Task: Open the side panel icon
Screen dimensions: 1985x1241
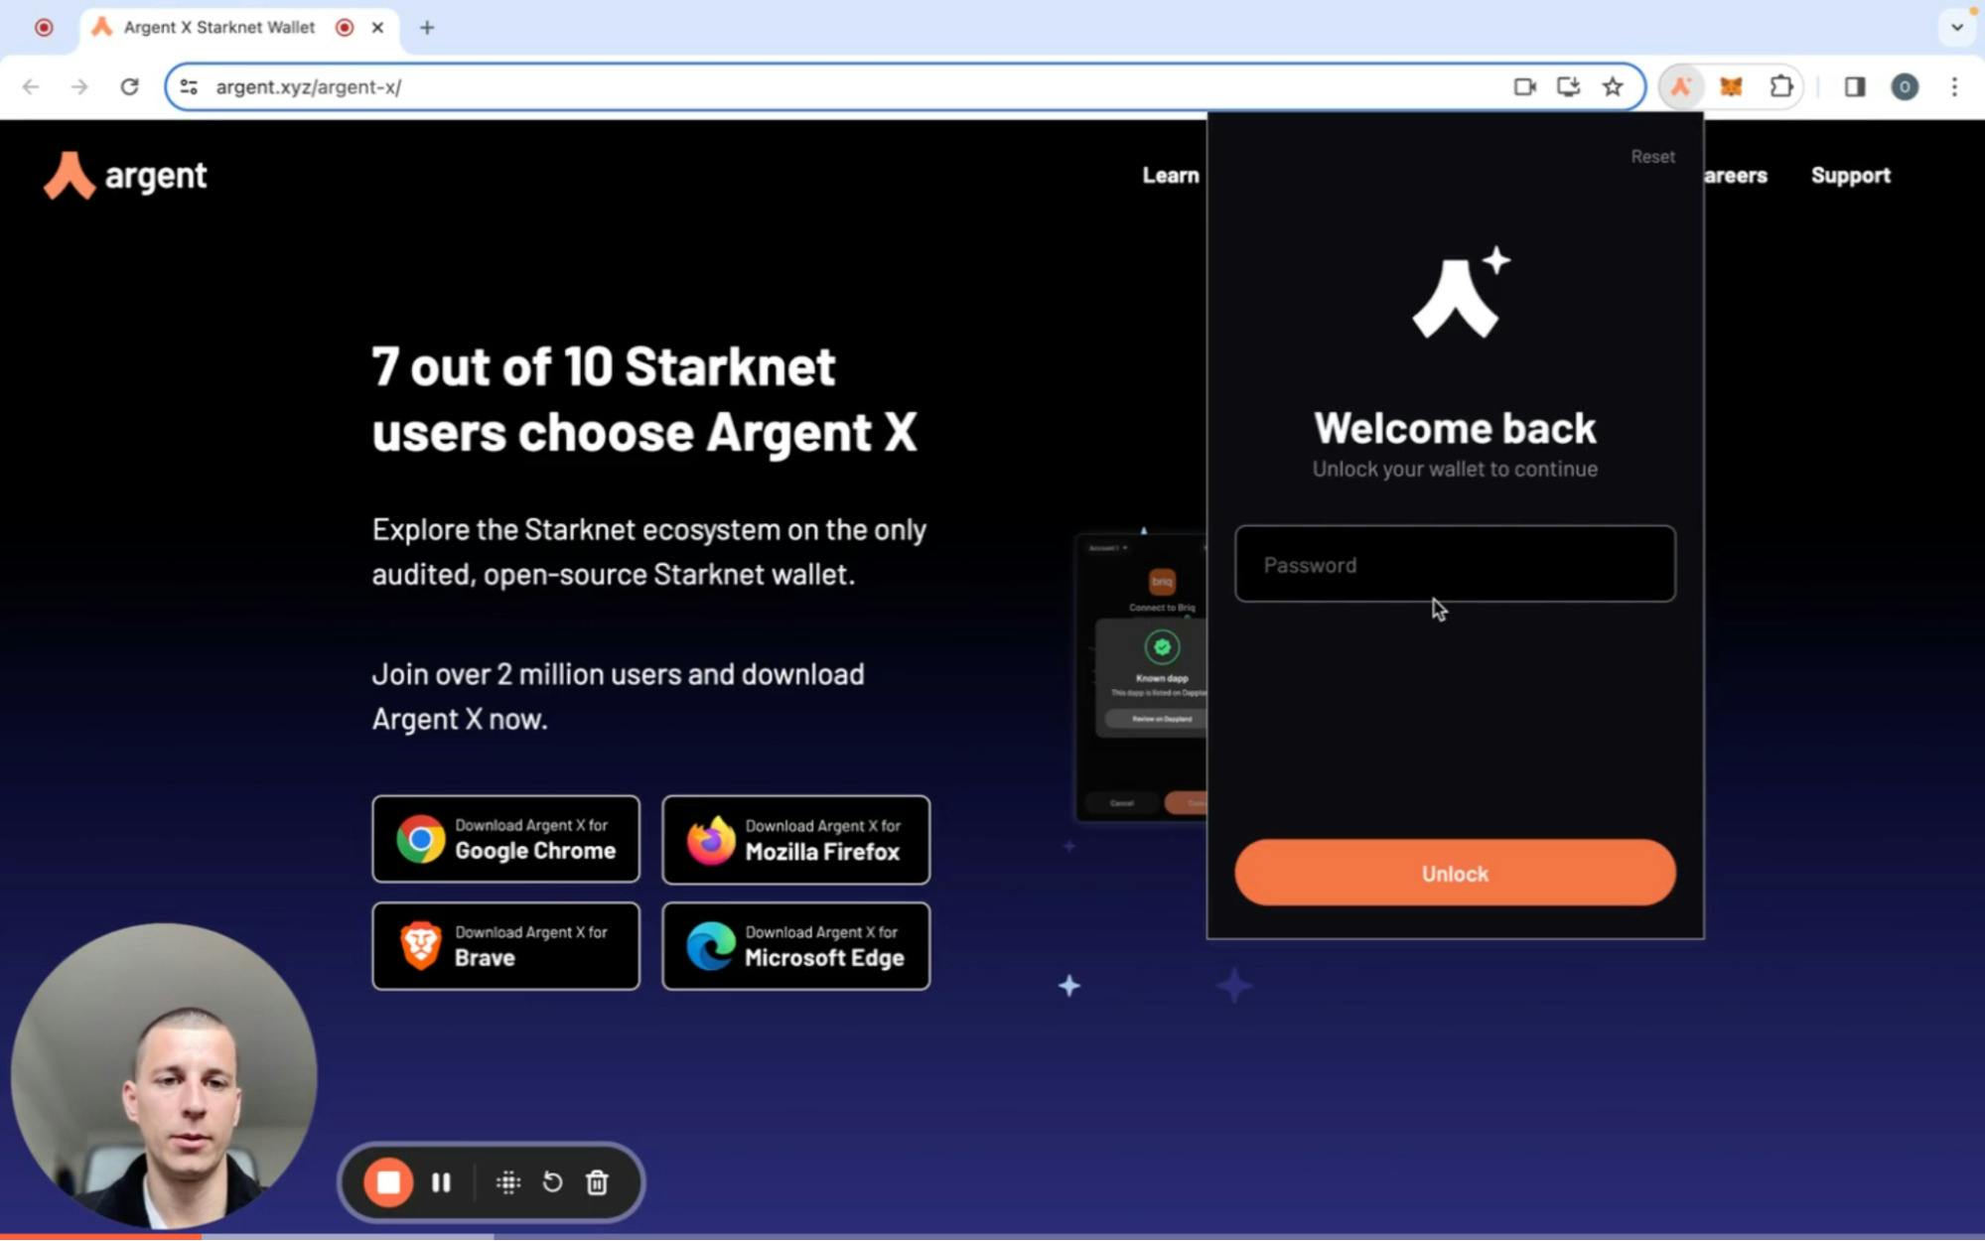Action: point(1854,86)
